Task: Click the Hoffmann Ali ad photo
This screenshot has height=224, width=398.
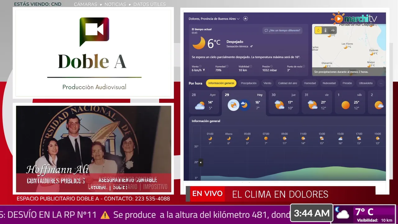Action: point(93,149)
